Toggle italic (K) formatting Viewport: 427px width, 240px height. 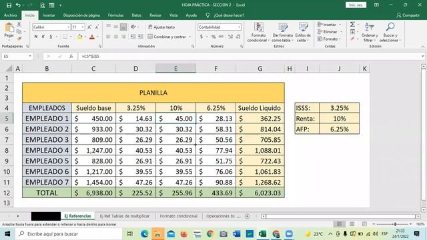pyautogui.click(x=43, y=37)
